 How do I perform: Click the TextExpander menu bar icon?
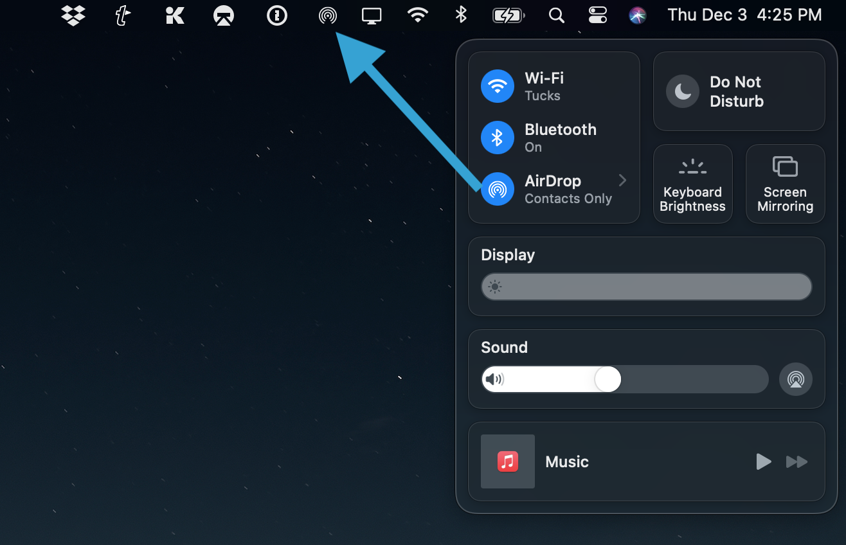pyautogui.click(x=122, y=15)
